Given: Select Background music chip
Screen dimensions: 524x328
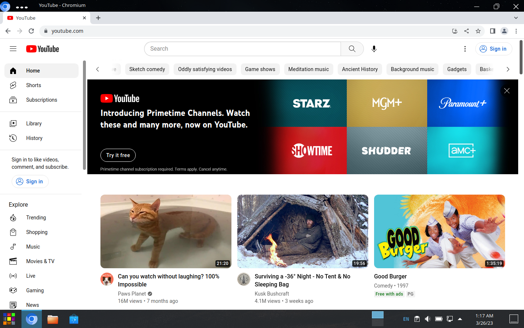Looking at the screenshot, I should pos(412,69).
